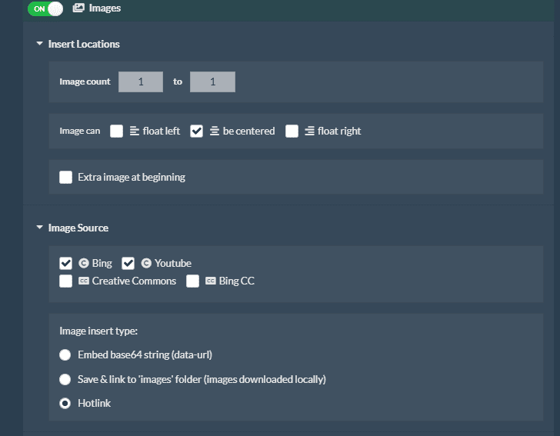Click the copyright icon beside Bing

click(x=84, y=263)
